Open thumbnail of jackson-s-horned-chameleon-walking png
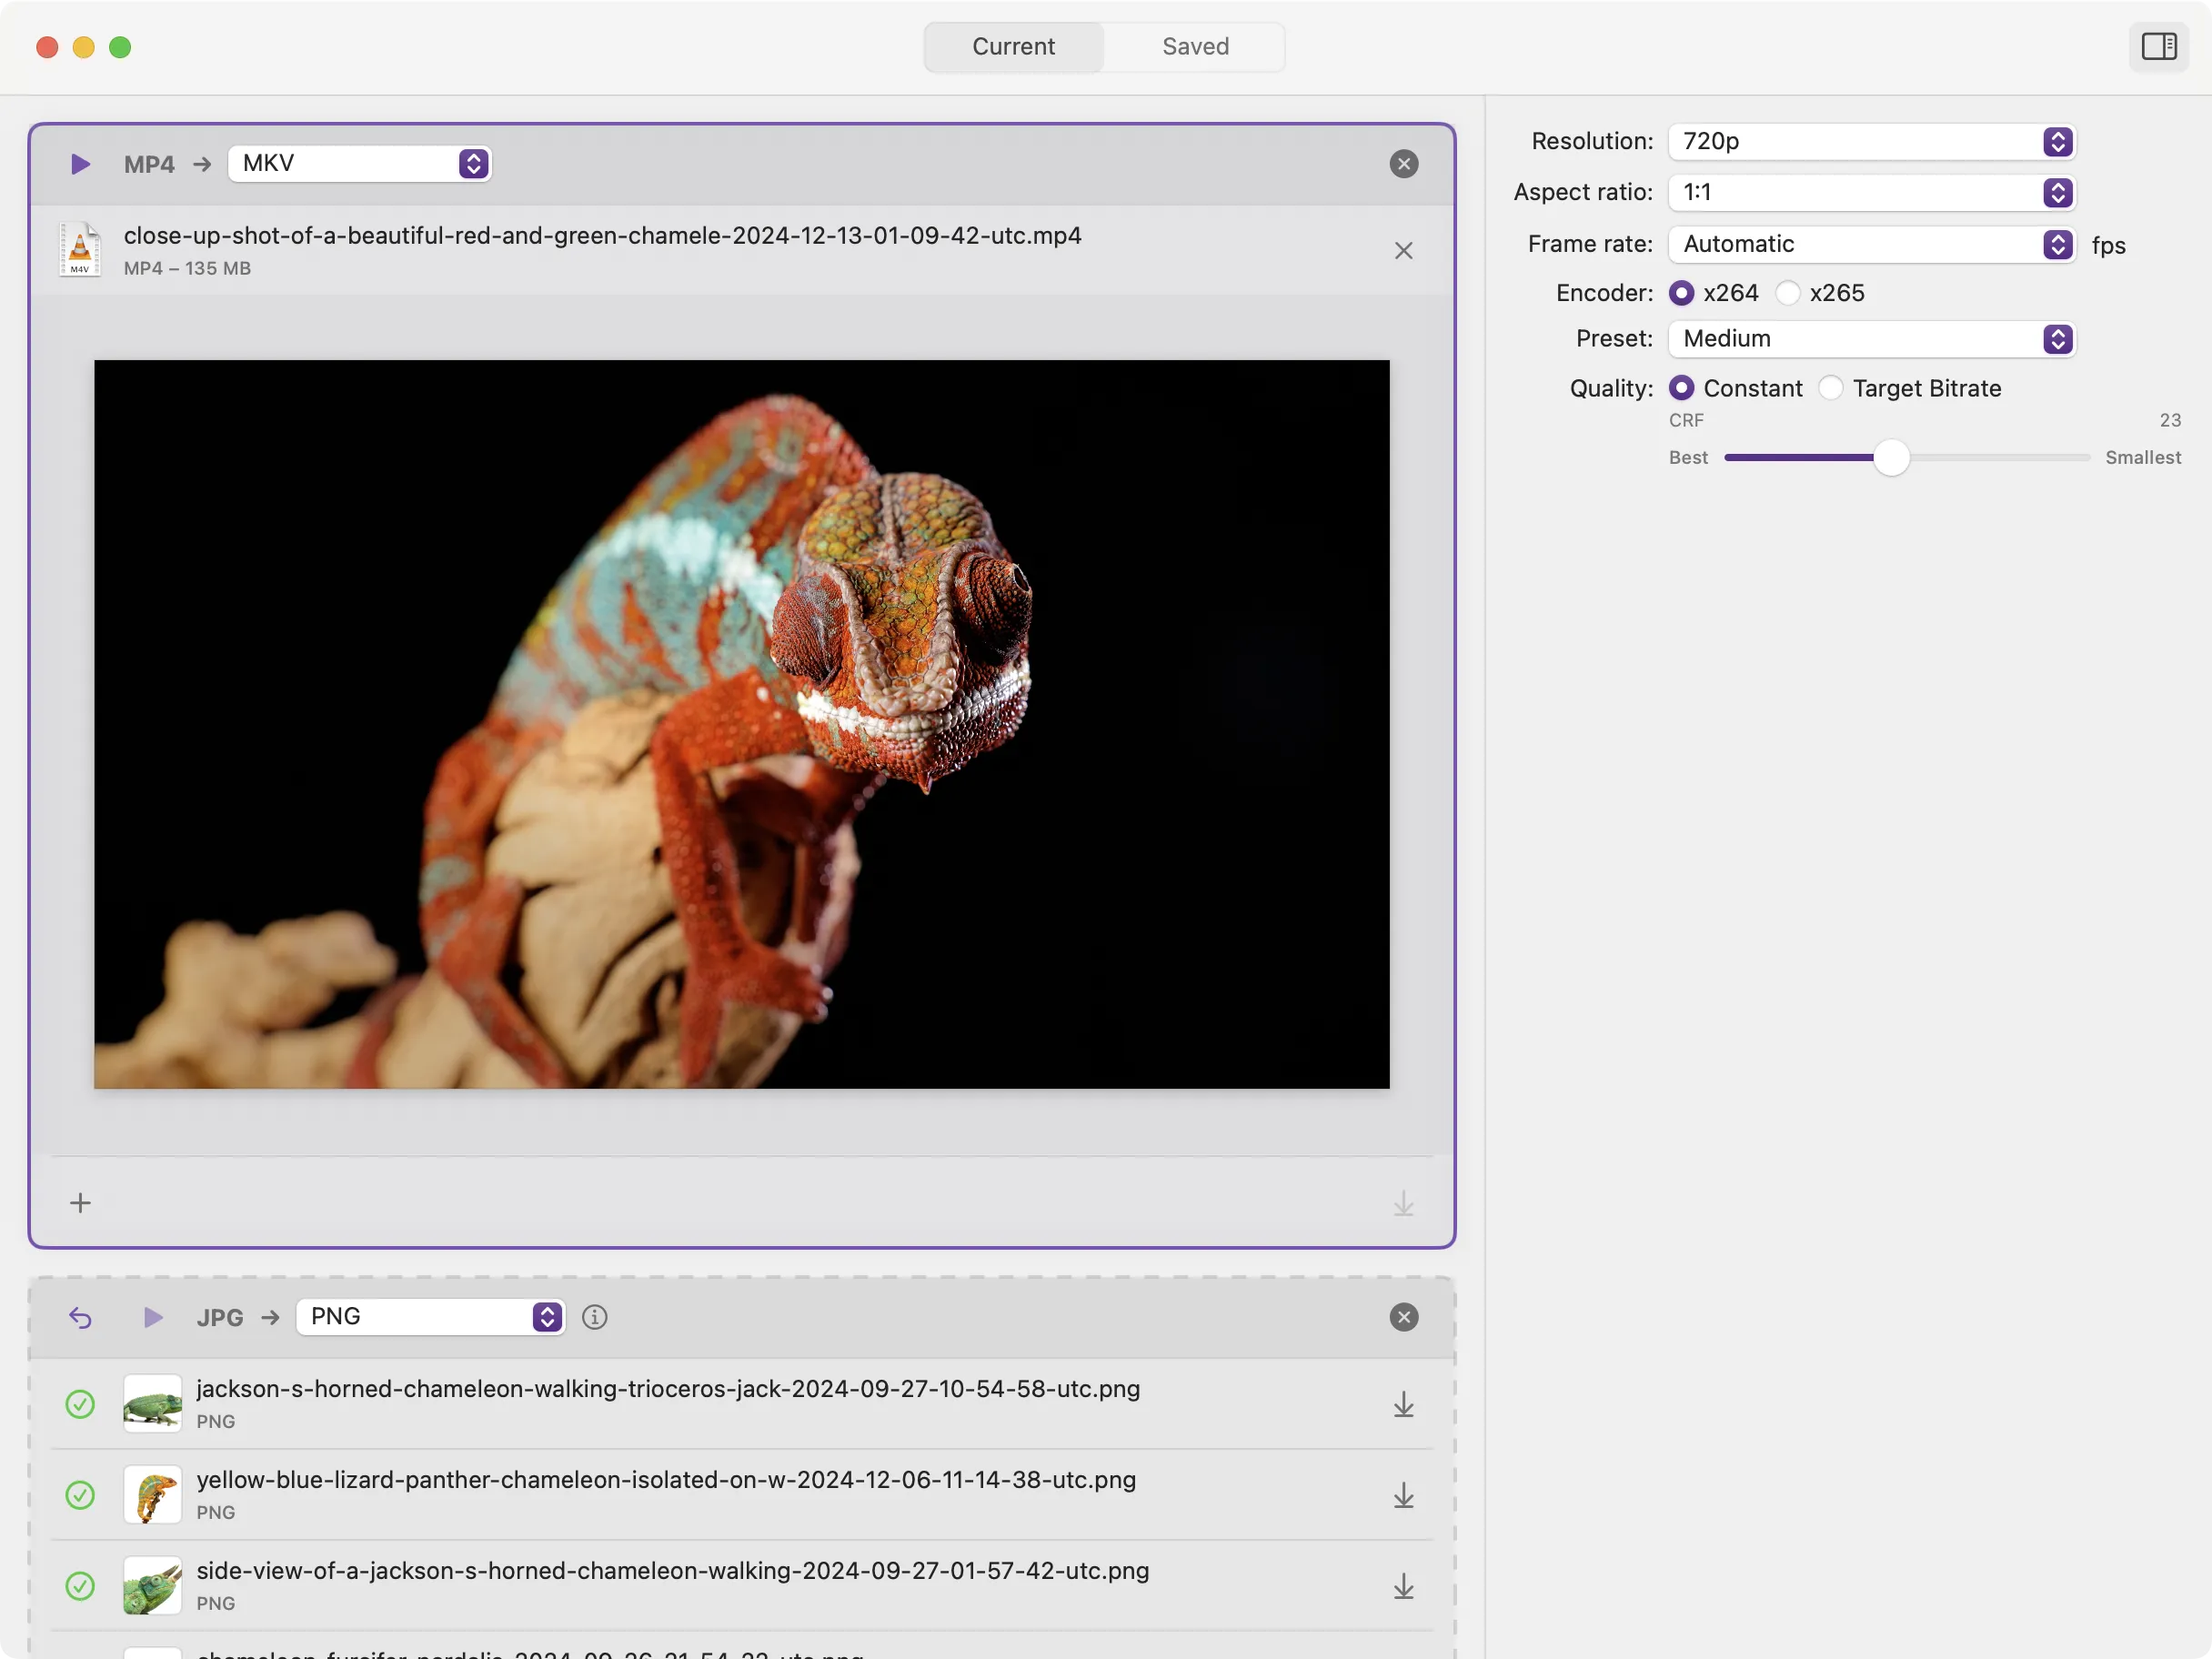The image size is (2212, 1659). [152, 1404]
